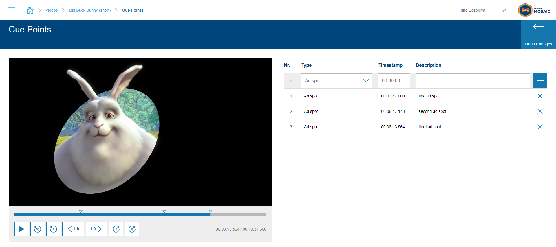This screenshot has height=247, width=556.
Task: Remove the second ad spot row
Action: (540, 111)
